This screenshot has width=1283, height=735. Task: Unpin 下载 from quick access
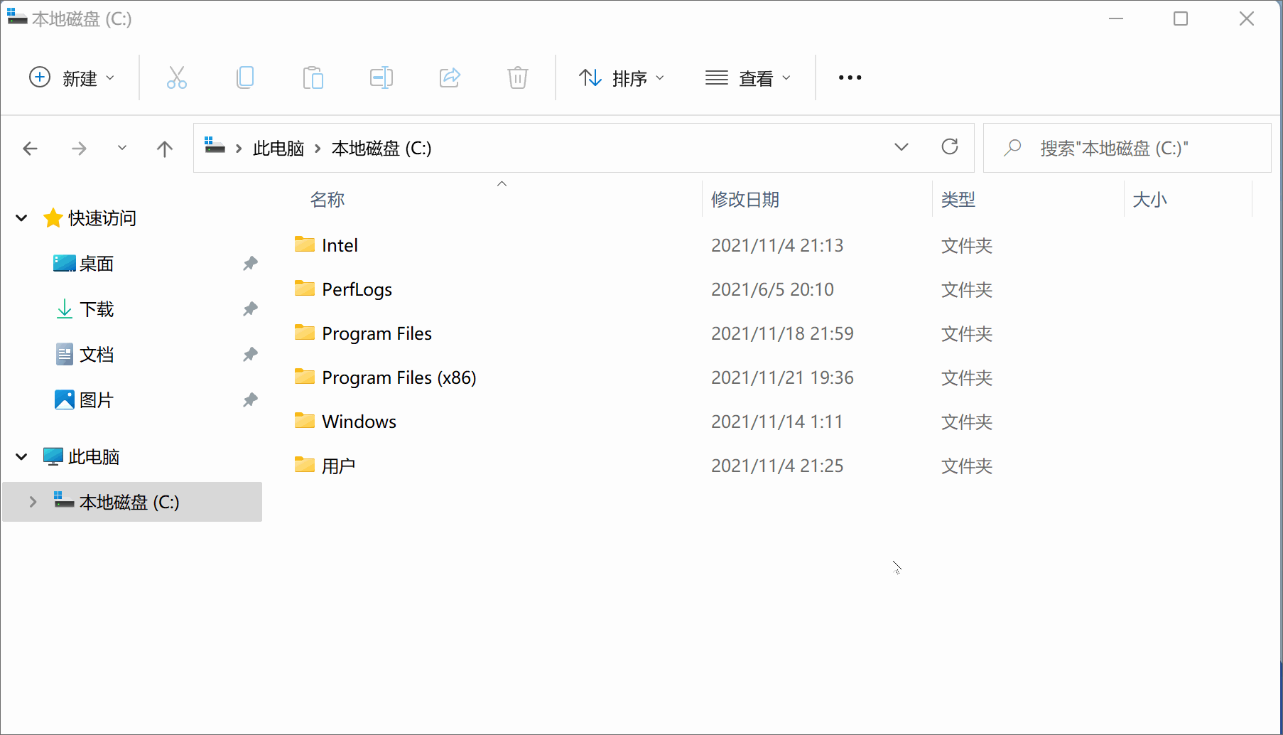pos(250,309)
